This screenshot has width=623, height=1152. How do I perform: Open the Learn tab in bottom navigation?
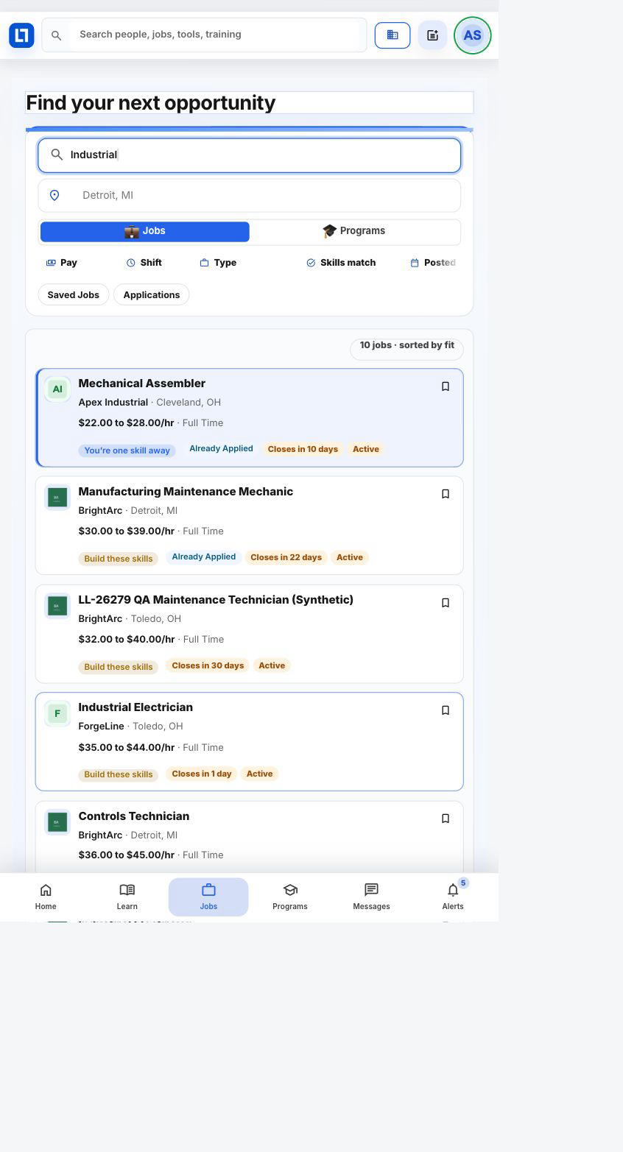[127, 897]
